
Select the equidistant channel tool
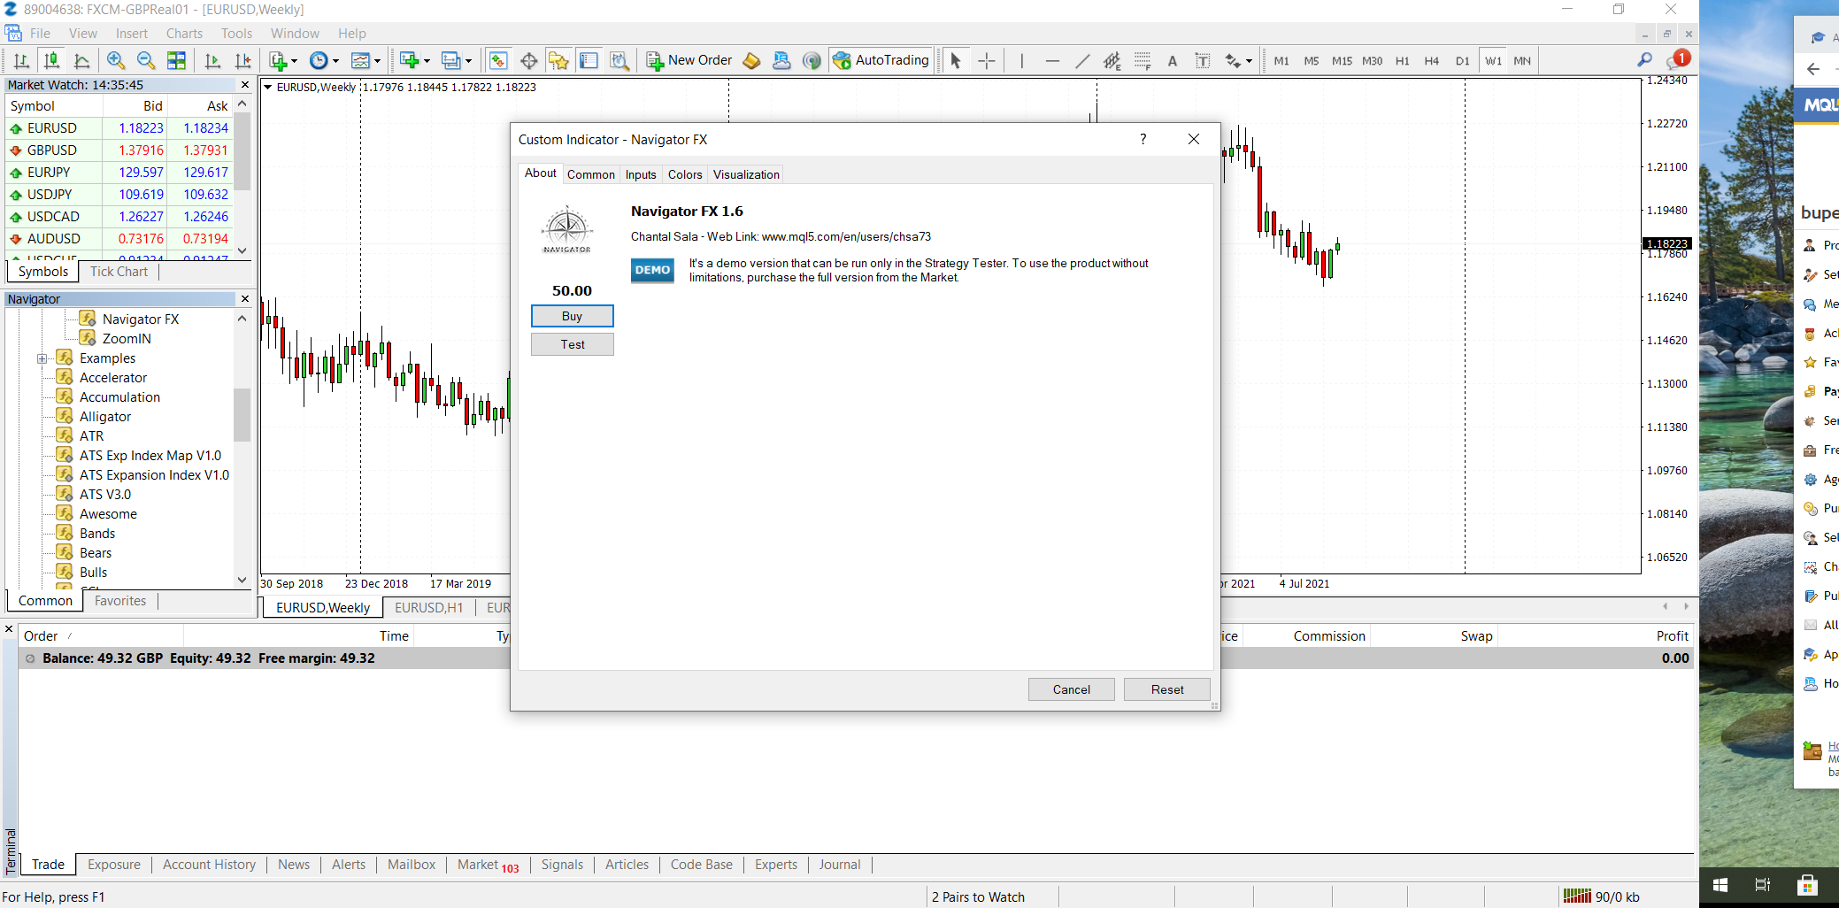(1112, 60)
